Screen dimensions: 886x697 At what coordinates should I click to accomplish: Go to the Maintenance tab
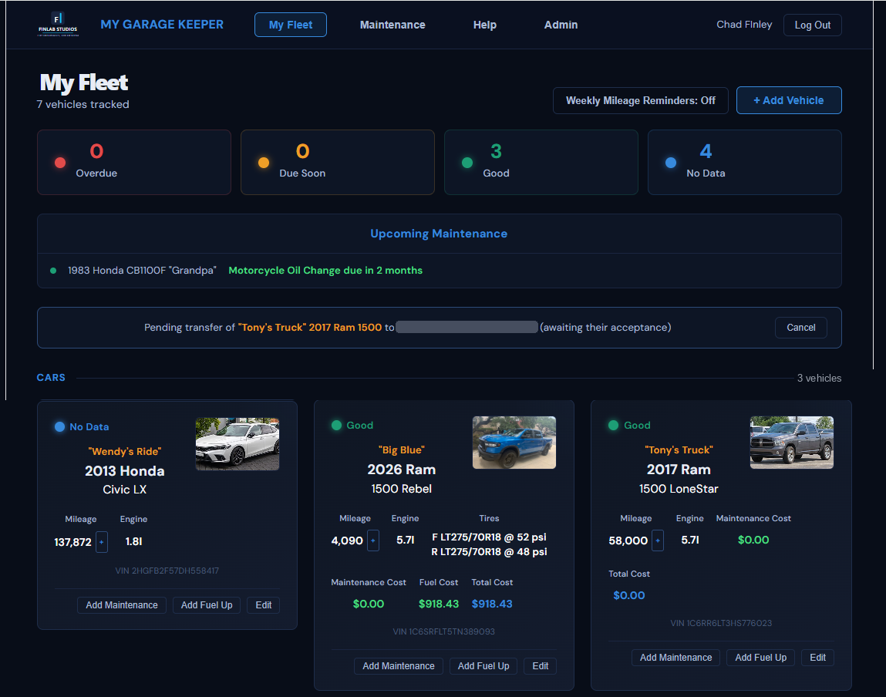tap(392, 25)
